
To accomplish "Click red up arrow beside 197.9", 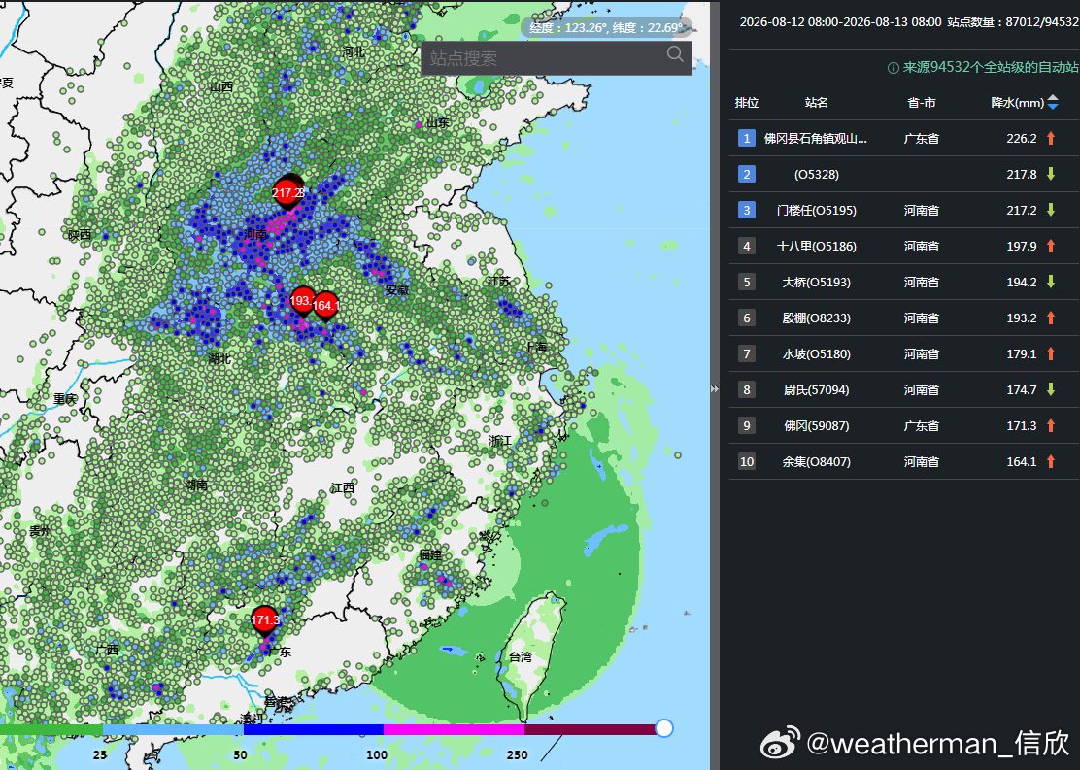I will tap(1051, 246).
